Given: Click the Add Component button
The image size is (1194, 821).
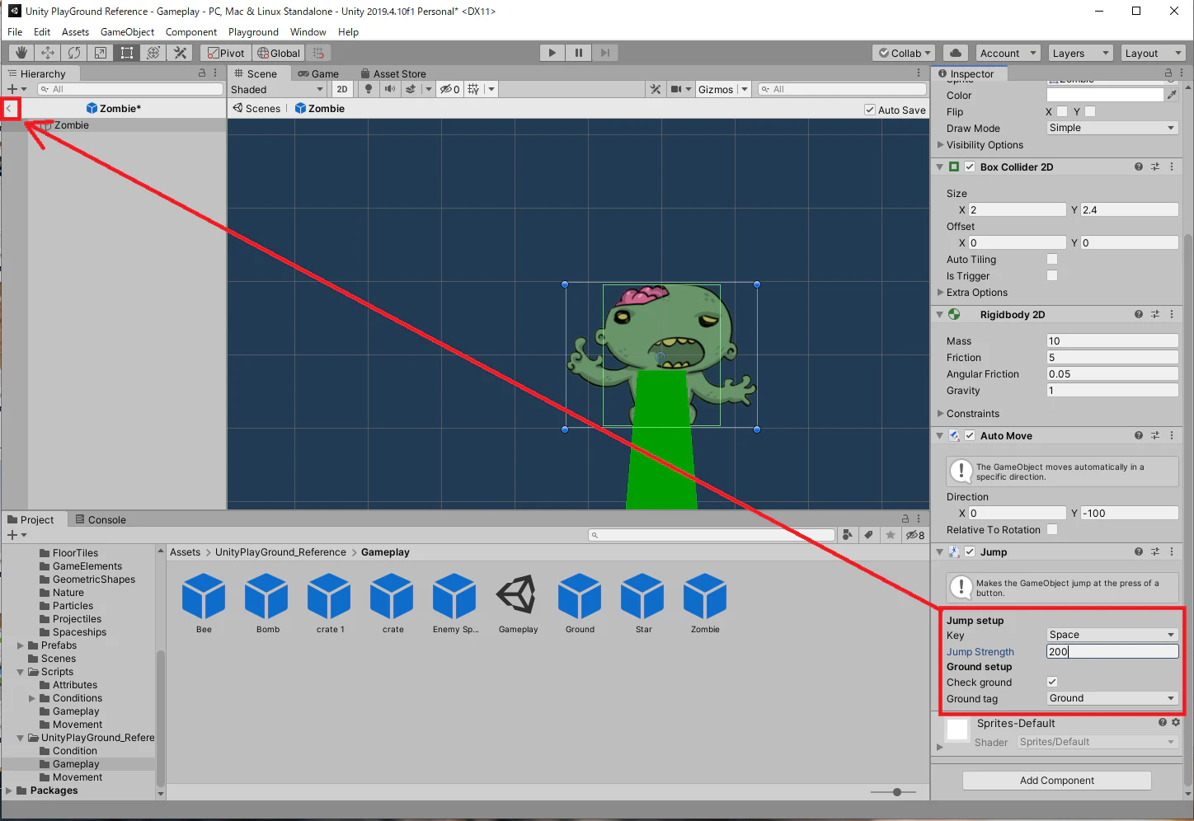Looking at the screenshot, I should pyautogui.click(x=1057, y=781).
